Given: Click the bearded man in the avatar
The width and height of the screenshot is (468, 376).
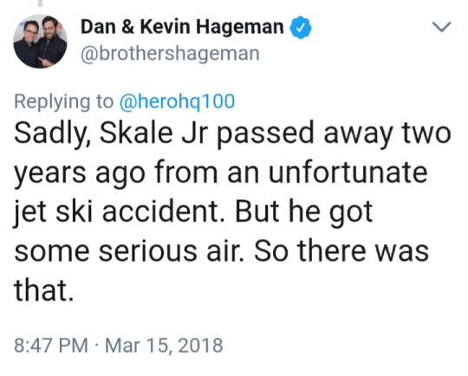Looking at the screenshot, I should click(x=52, y=40).
